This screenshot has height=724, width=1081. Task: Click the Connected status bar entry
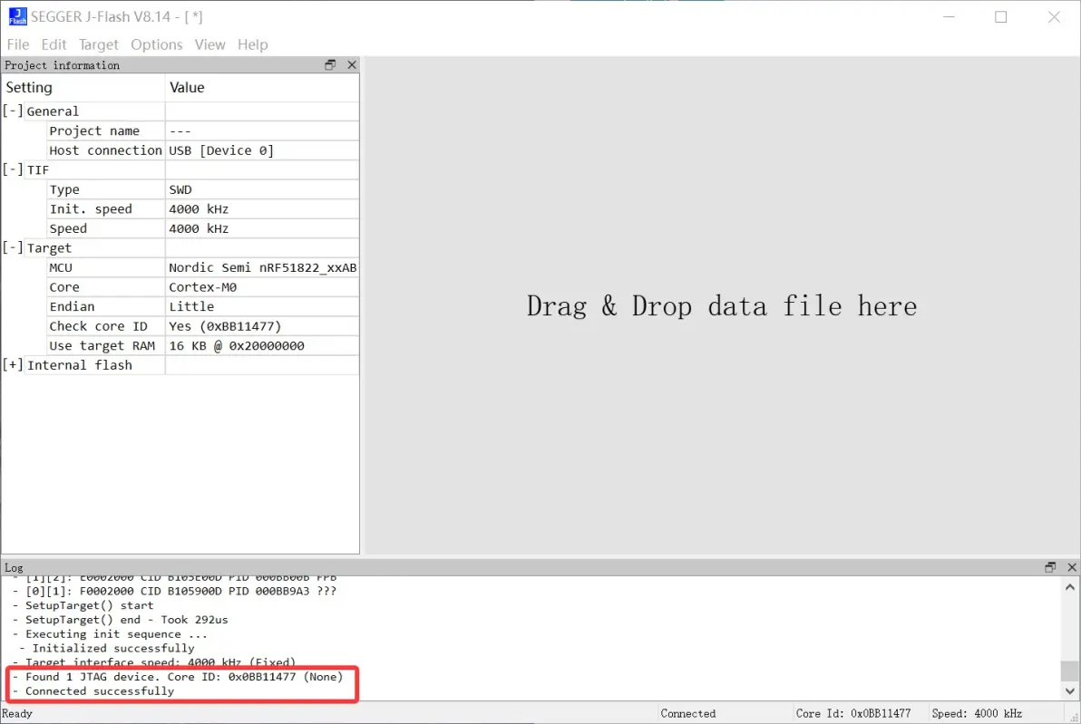[688, 714]
